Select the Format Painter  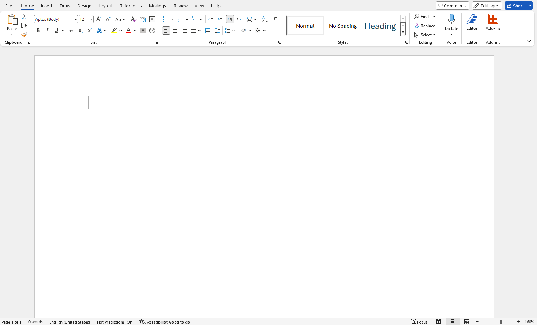pos(24,35)
